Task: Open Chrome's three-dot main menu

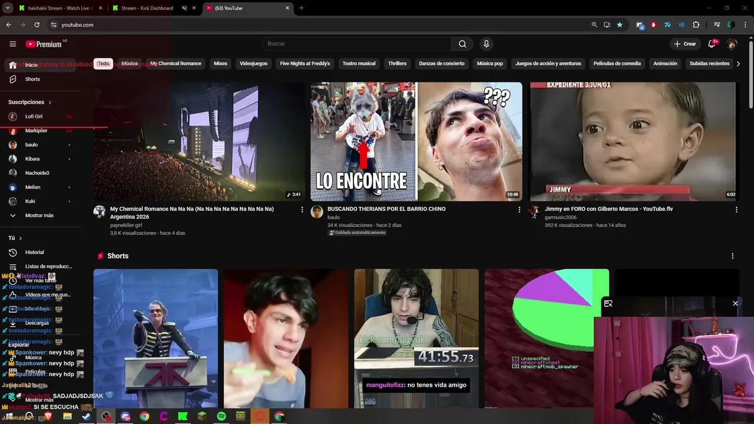Action: [746, 25]
